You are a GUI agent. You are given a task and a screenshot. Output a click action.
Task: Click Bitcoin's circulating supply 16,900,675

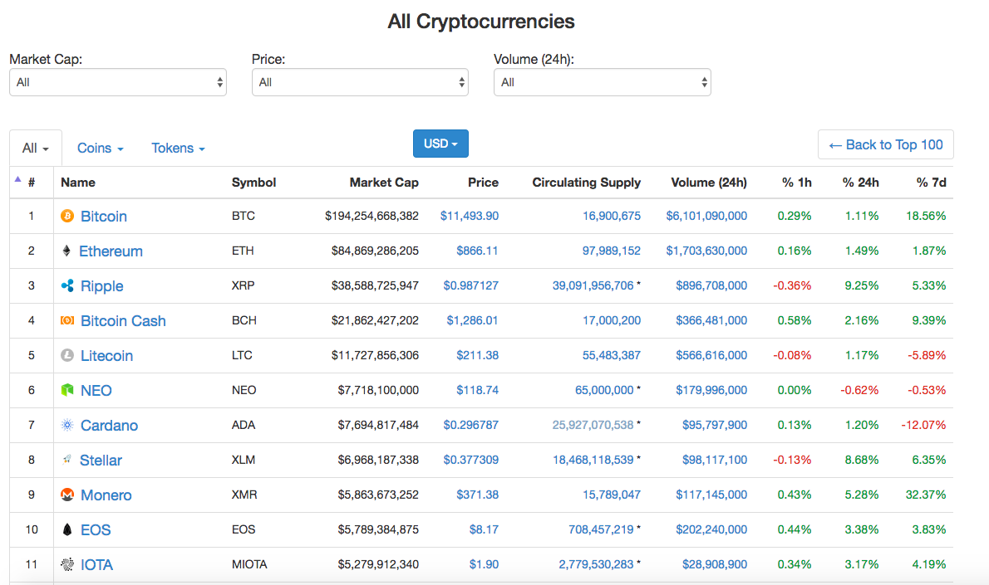click(612, 216)
